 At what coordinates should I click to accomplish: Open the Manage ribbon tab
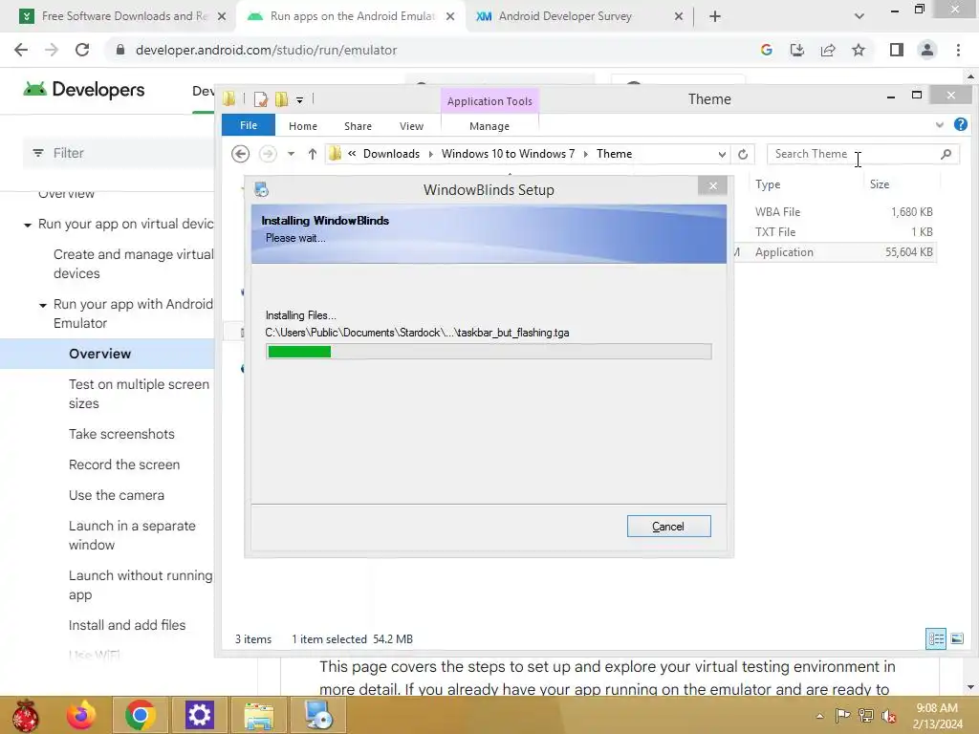(489, 126)
